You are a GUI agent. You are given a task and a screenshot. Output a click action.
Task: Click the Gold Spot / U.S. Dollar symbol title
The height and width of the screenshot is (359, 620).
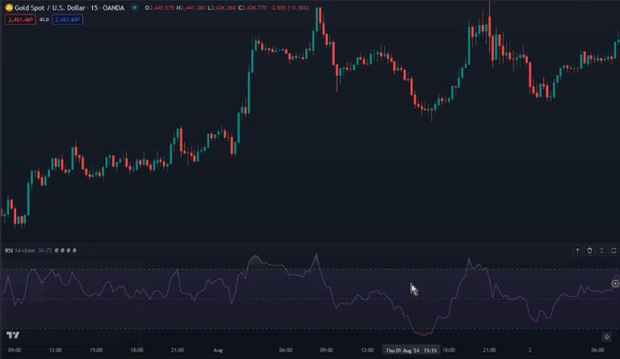(x=68, y=7)
